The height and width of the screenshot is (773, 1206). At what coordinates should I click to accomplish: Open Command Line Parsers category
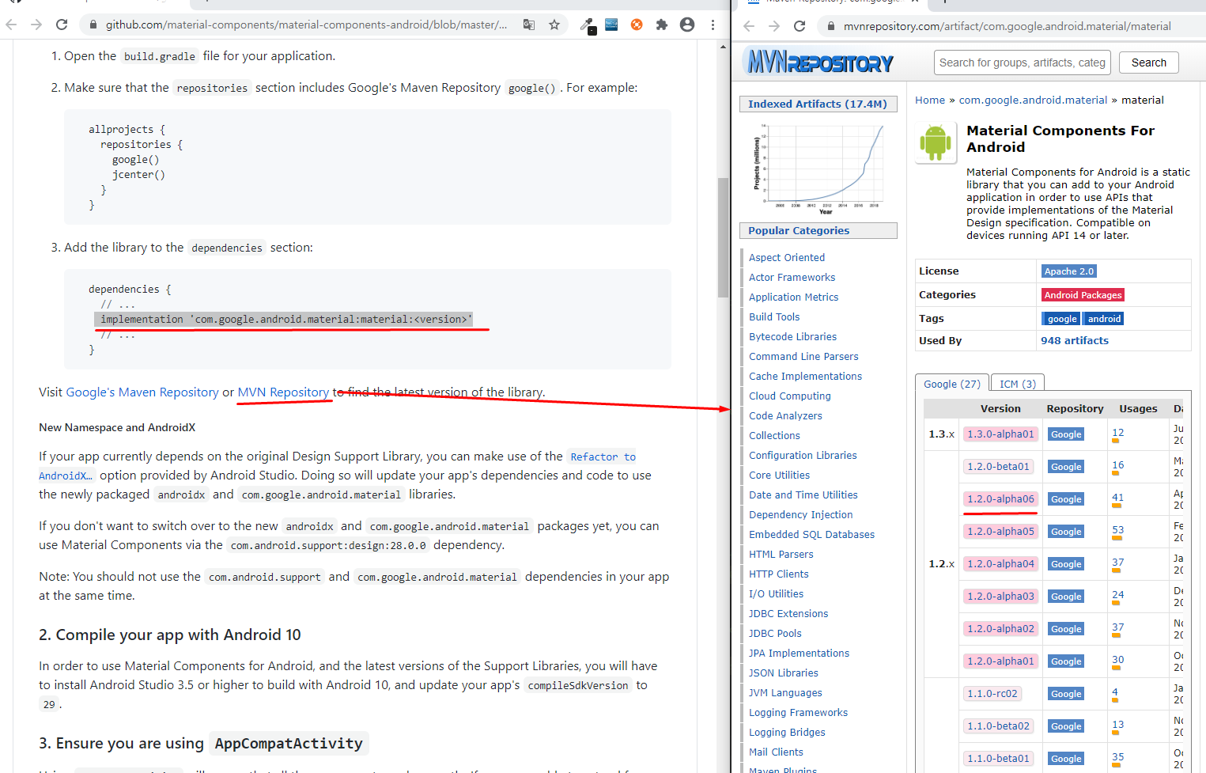tap(803, 357)
